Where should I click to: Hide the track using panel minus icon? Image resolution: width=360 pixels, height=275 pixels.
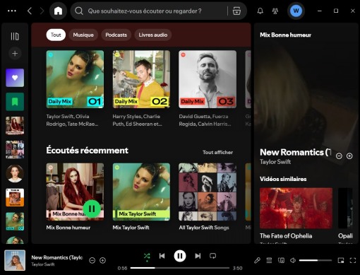point(339,156)
